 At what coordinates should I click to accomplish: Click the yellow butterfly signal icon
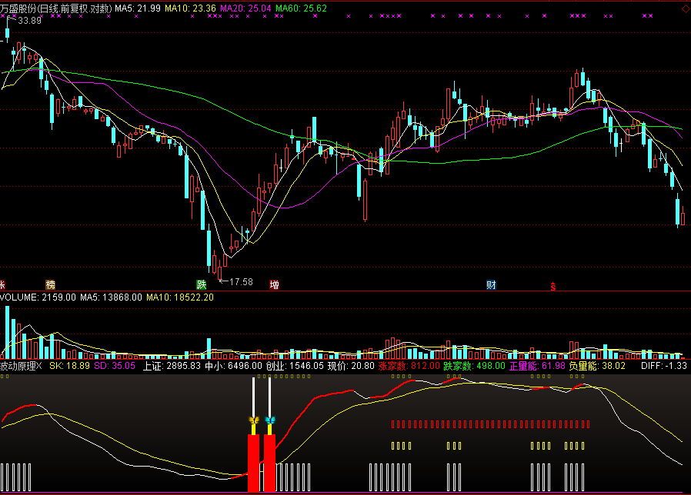pyautogui.click(x=254, y=420)
